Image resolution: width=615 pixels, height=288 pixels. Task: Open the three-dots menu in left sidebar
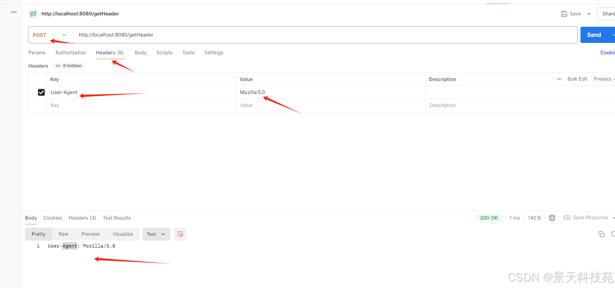14,12
